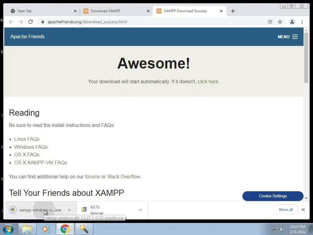Click the XAMPP installer file icon in the downloads bar
Image resolution: width=313 pixels, height=235 pixels.
point(13,210)
